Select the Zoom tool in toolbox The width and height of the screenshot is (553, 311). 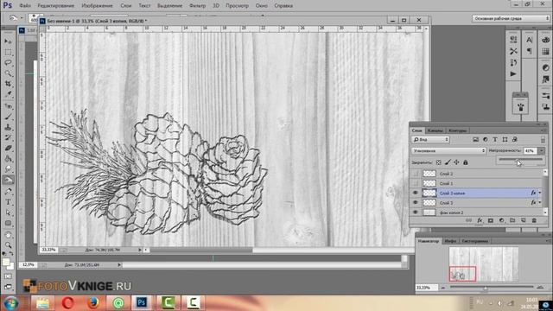click(x=8, y=245)
